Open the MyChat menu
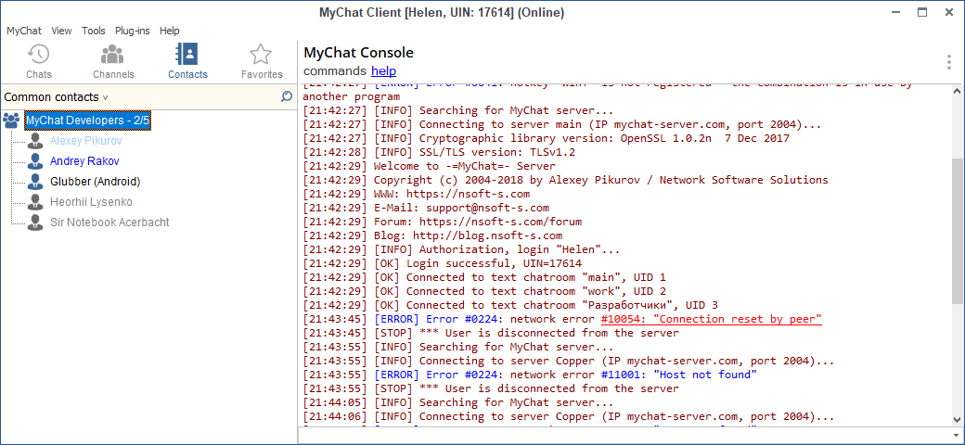The image size is (965, 445). 24,31
